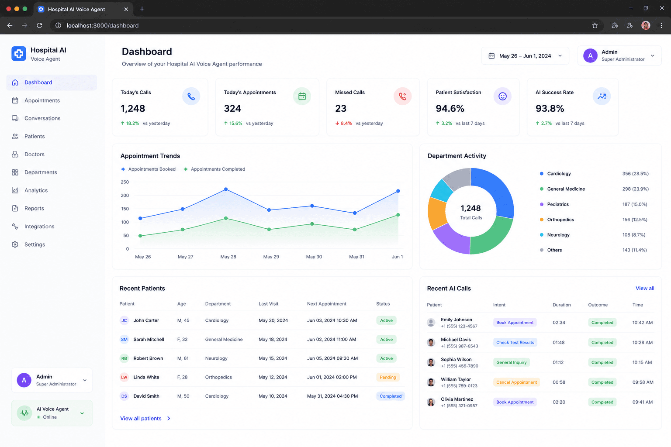
Task: Click the smiley icon on Patient Satisfaction card
Action: coord(502,96)
